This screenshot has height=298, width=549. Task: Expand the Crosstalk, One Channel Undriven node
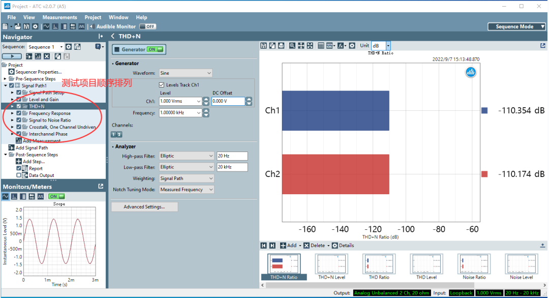pos(12,127)
